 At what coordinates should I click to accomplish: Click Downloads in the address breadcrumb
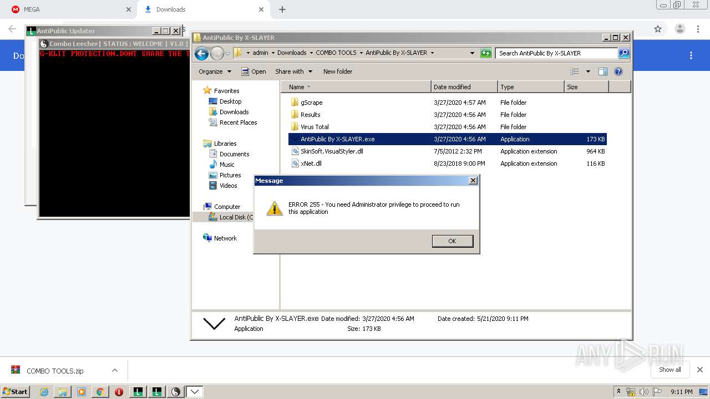(292, 53)
